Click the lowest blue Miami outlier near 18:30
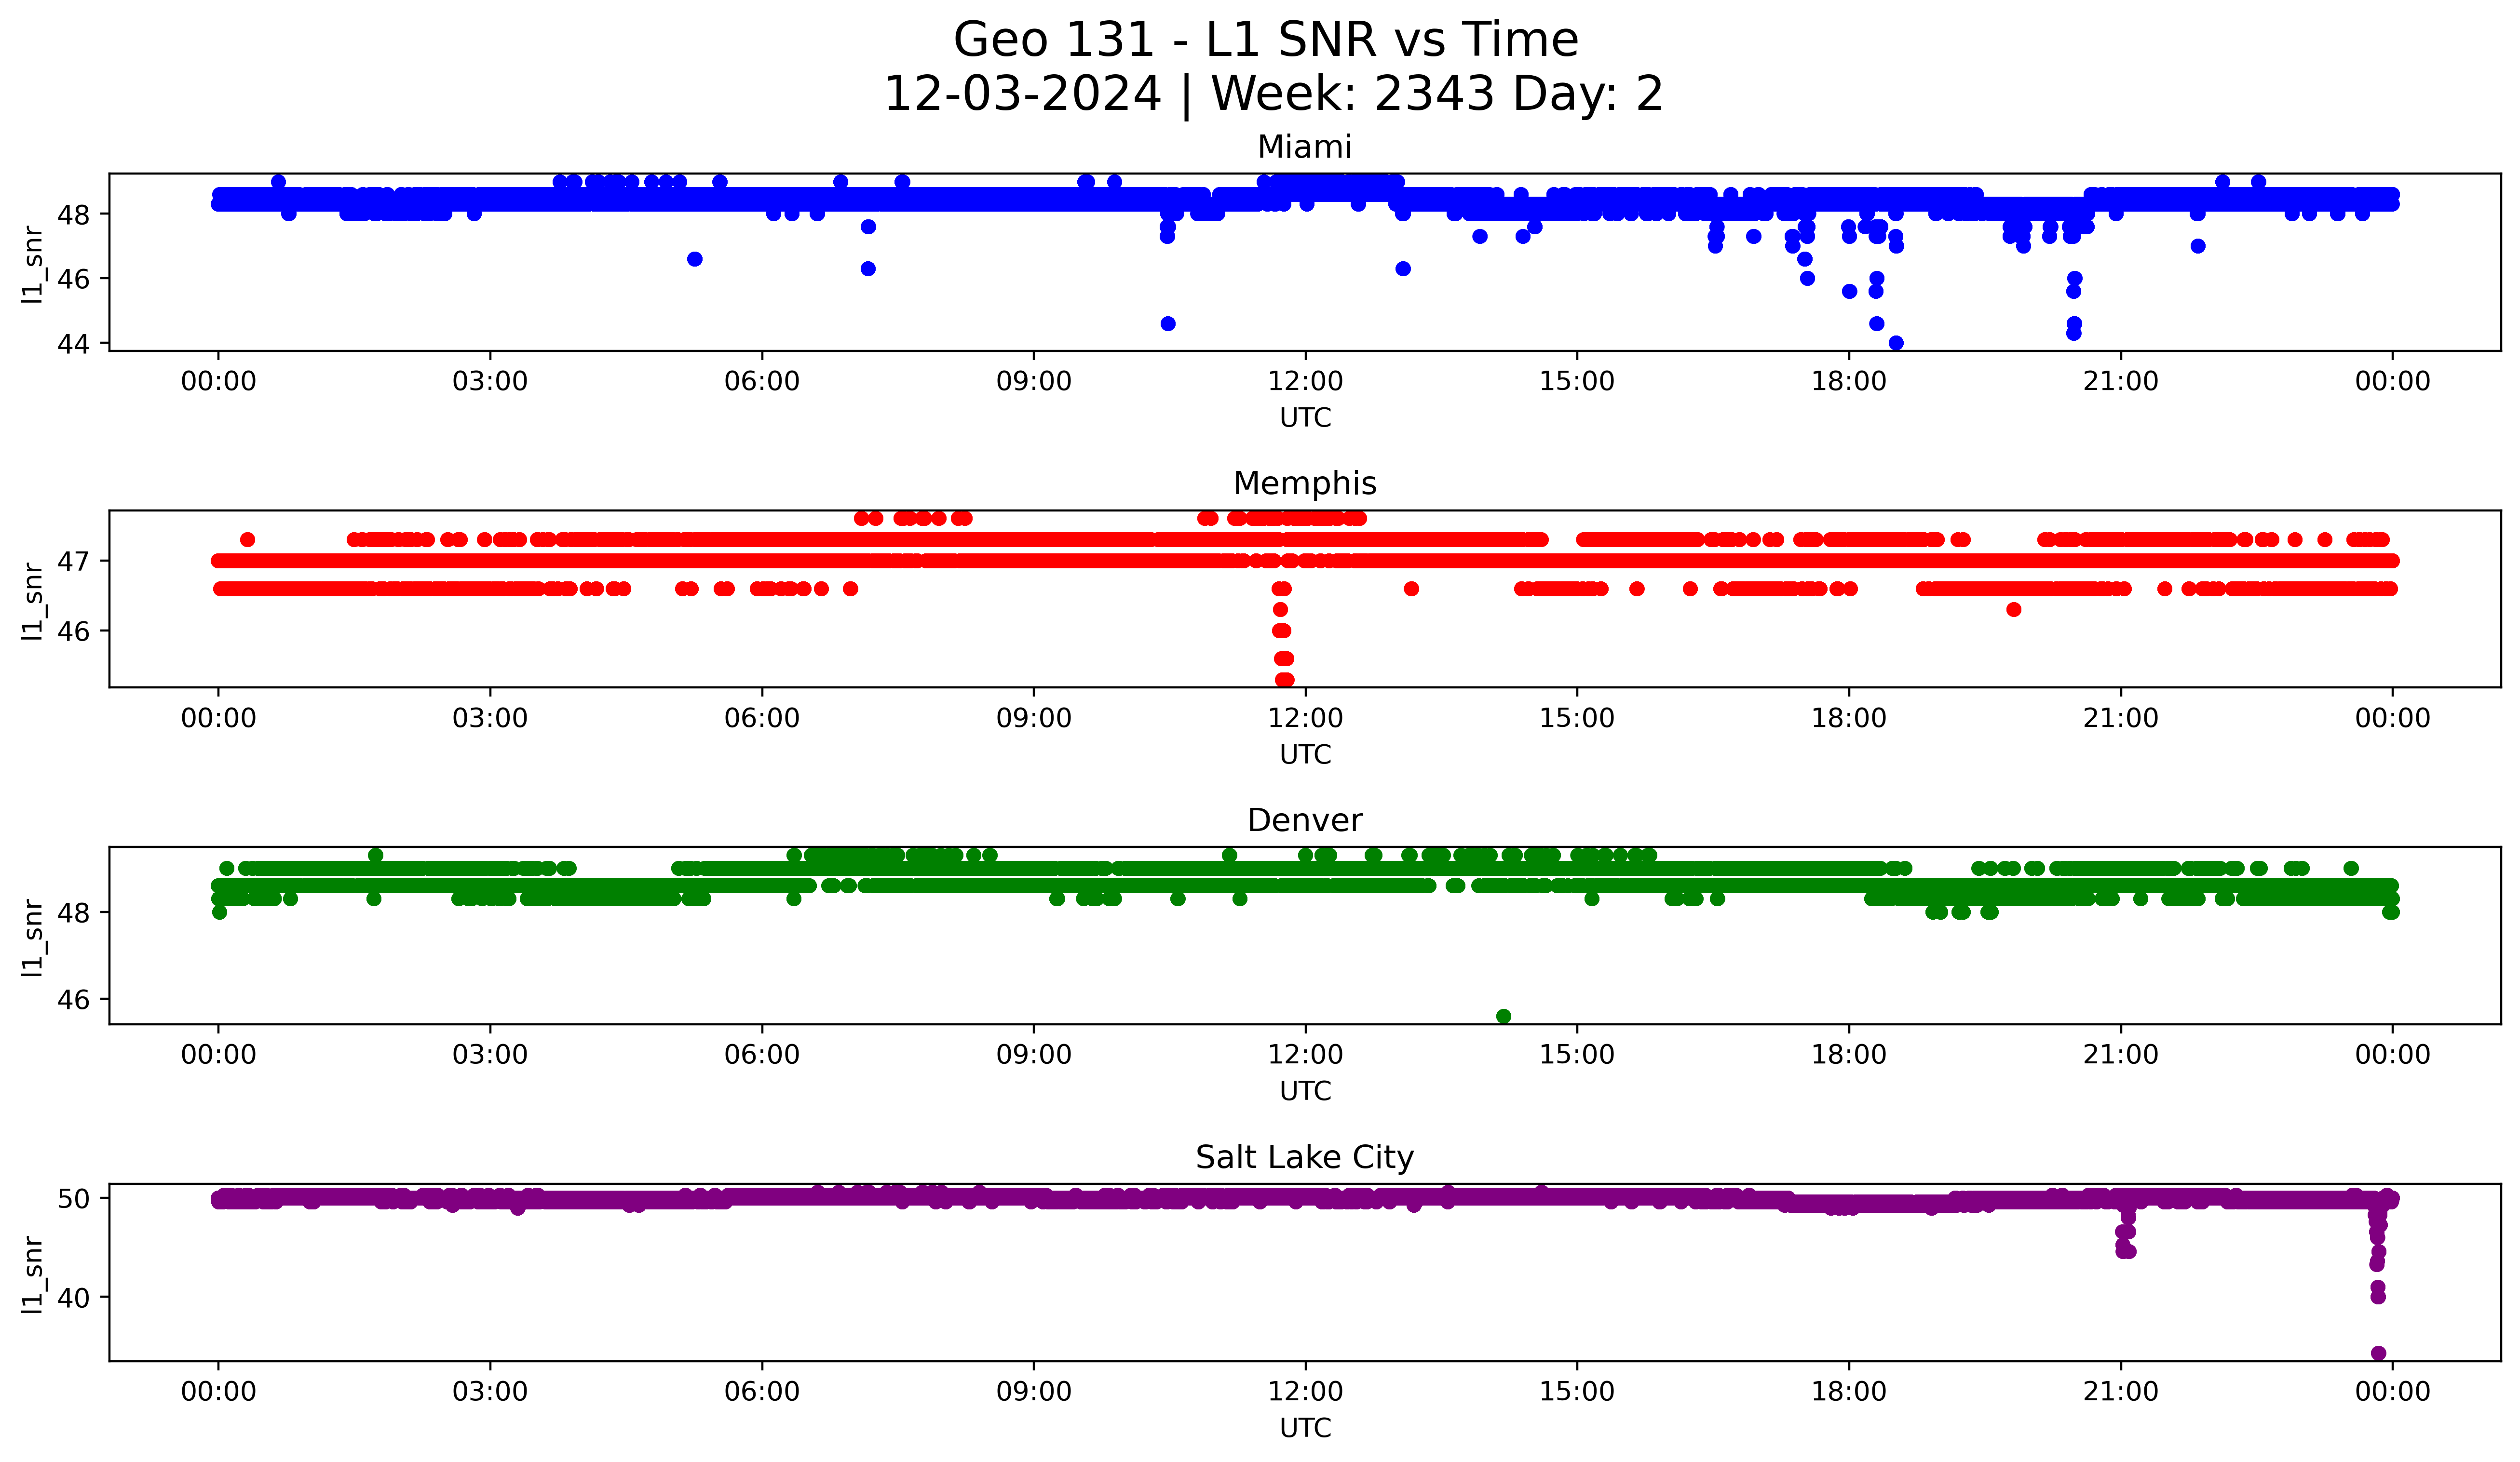This screenshot has width=2520, height=1462. pyautogui.click(x=1895, y=343)
